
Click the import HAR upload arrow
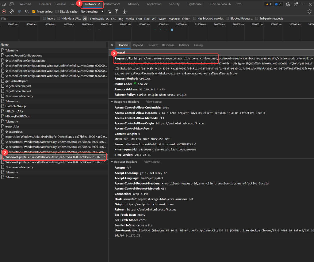(117, 11)
